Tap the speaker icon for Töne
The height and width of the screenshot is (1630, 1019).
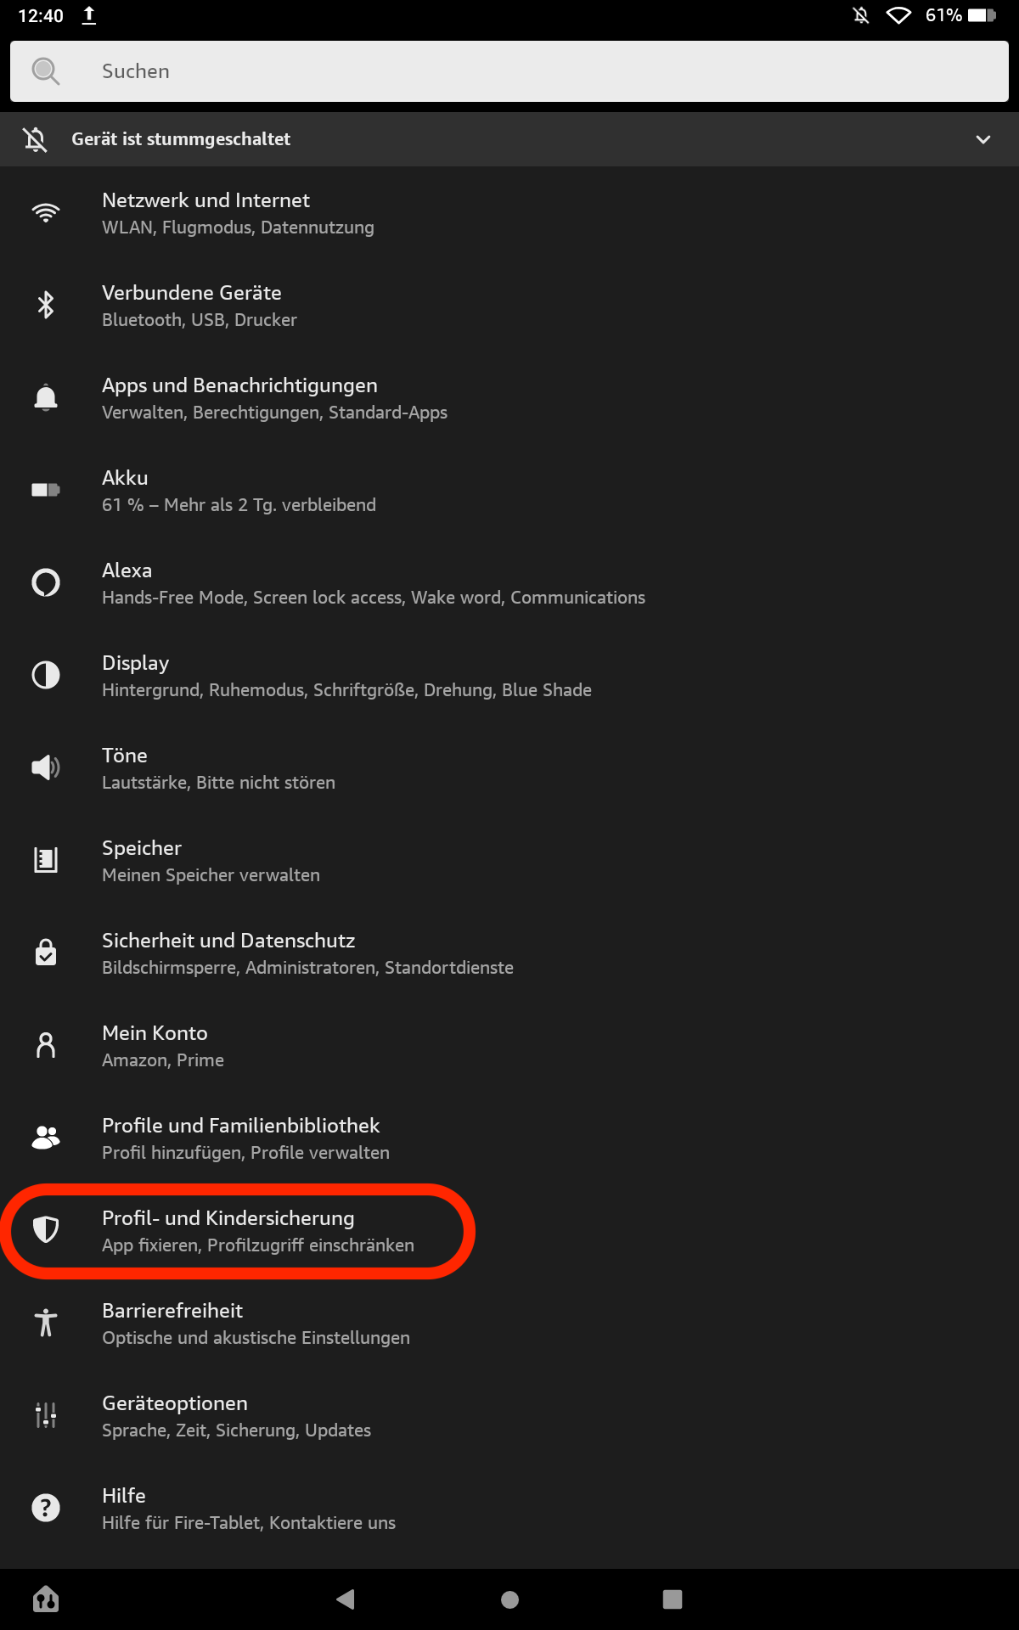point(46,768)
